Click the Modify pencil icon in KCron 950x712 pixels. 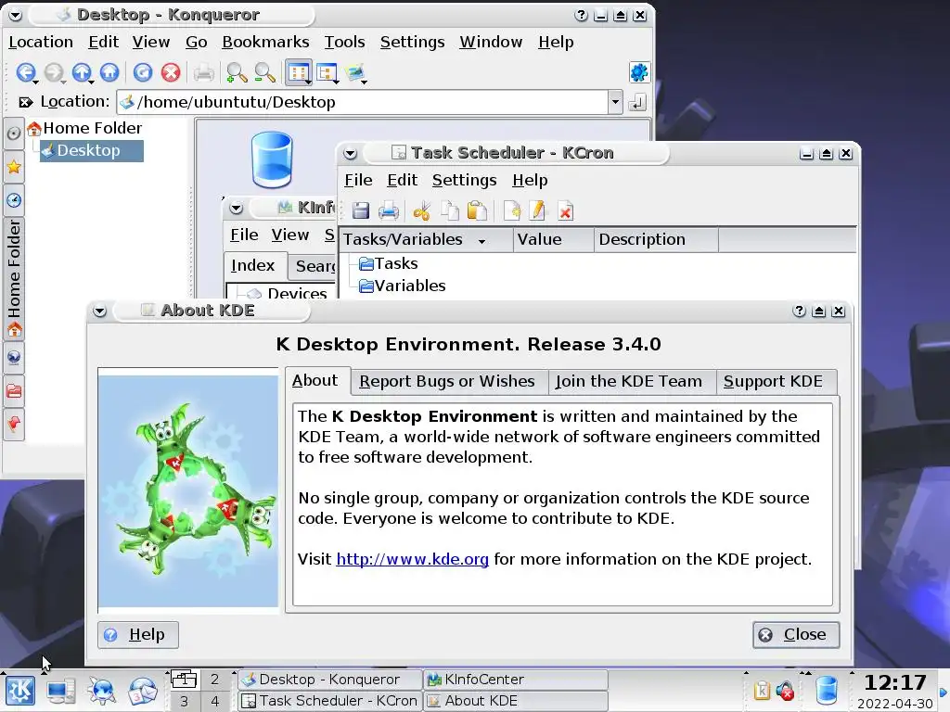(x=537, y=210)
